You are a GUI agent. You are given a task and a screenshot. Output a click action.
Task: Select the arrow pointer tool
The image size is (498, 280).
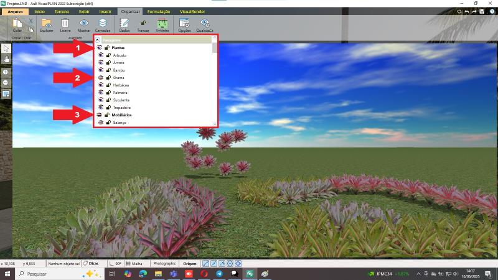6,49
